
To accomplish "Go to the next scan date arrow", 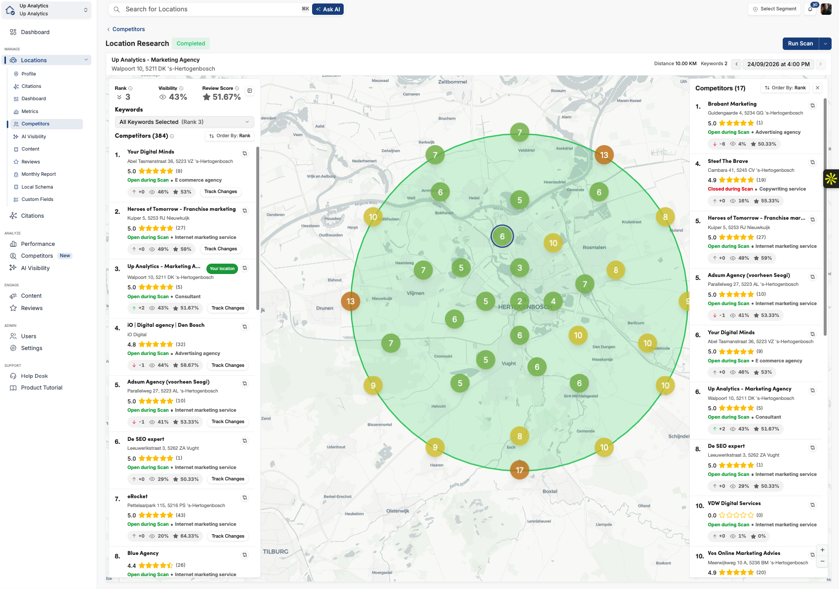I will point(821,64).
